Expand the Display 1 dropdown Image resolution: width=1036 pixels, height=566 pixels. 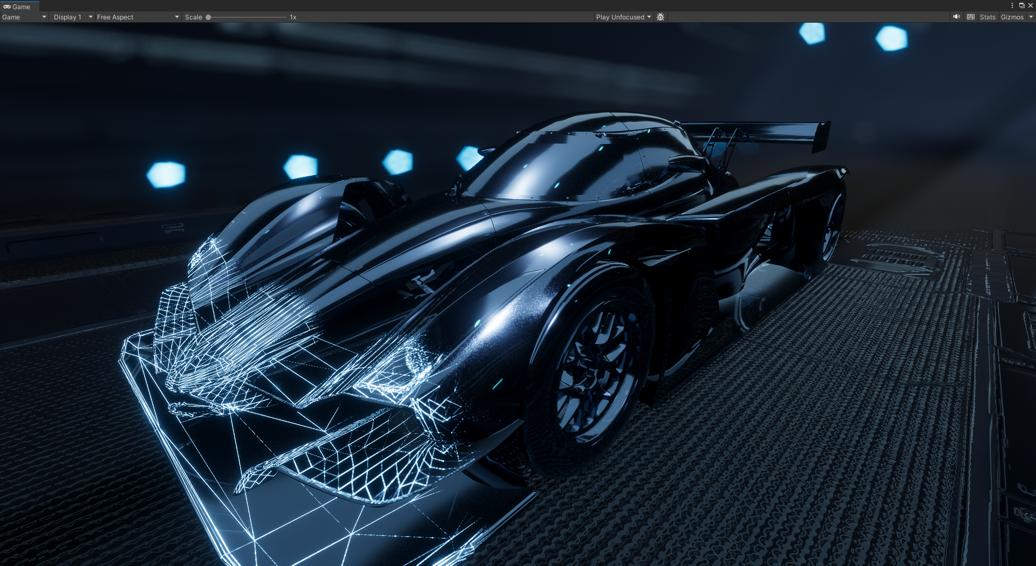click(73, 17)
